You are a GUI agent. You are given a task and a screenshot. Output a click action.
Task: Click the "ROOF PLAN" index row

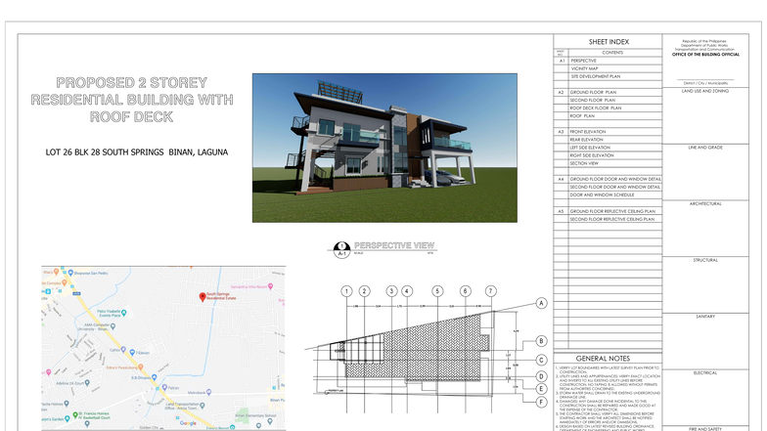[609, 115]
